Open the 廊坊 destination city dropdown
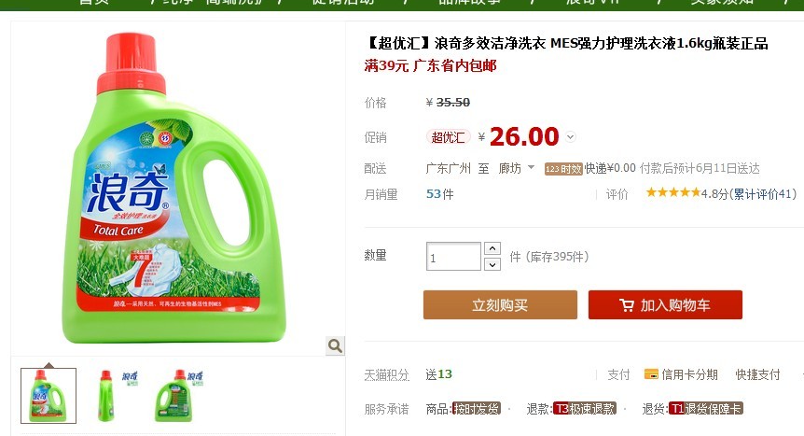The width and height of the screenshot is (804, 436). tap(517, 168)
